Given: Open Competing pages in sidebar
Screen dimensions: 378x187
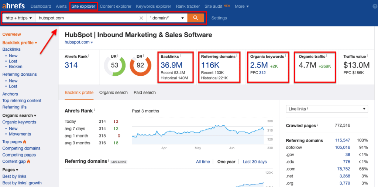Looking at the screenshot, I should point(19,155).
